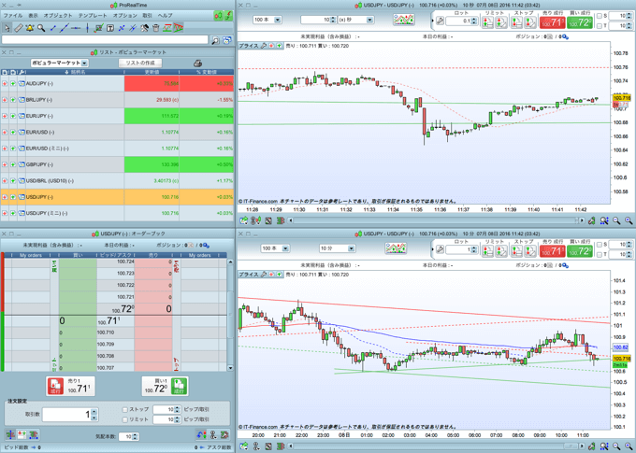Screen dimensions: 636x453
Task: Click the green plus icon in the GBP/JPY row
Action: 13,164
